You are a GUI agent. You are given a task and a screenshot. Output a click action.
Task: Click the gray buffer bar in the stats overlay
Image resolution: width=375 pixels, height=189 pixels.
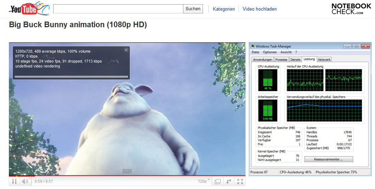click(x=71, y=77)
